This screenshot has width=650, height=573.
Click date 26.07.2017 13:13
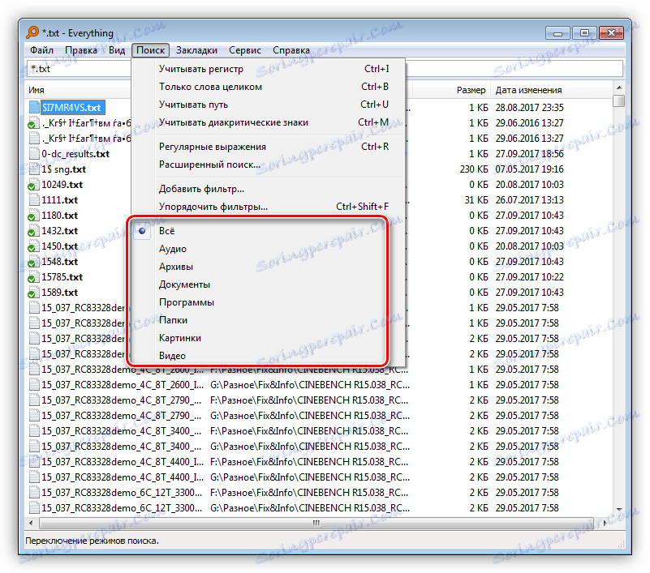(x=529, y=200)
